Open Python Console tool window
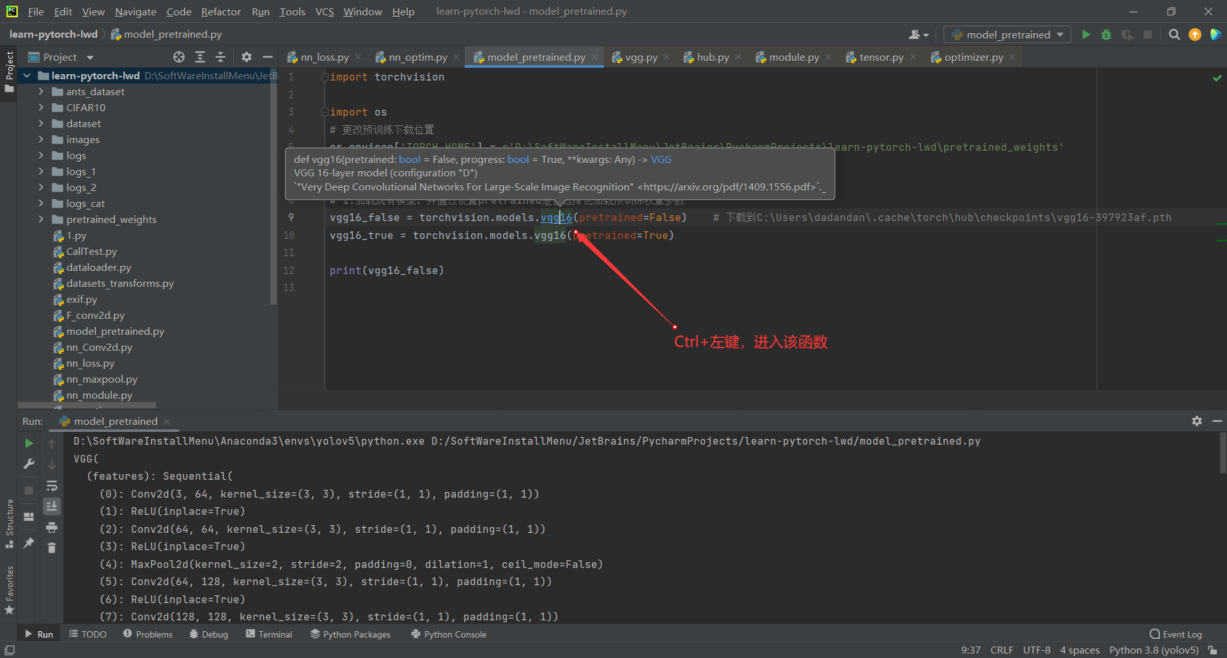The height and width of the screenshot is (658, 1227). click(x=449, y=634)
